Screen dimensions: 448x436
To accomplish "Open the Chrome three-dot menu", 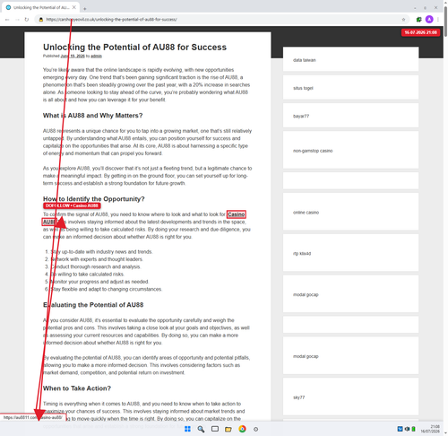I will pos(438,20).
